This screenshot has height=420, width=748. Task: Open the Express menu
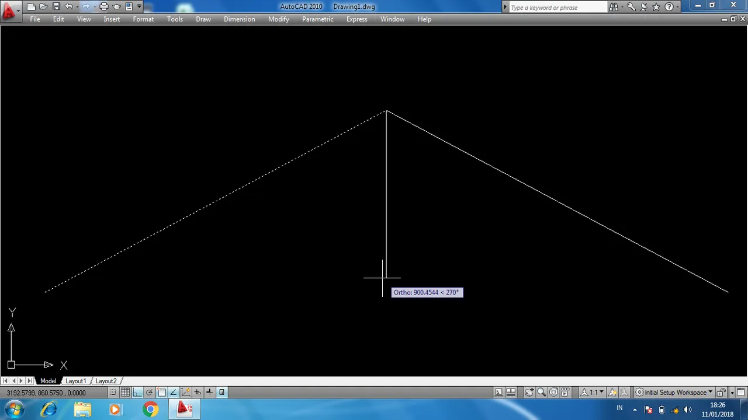point(357,19)
